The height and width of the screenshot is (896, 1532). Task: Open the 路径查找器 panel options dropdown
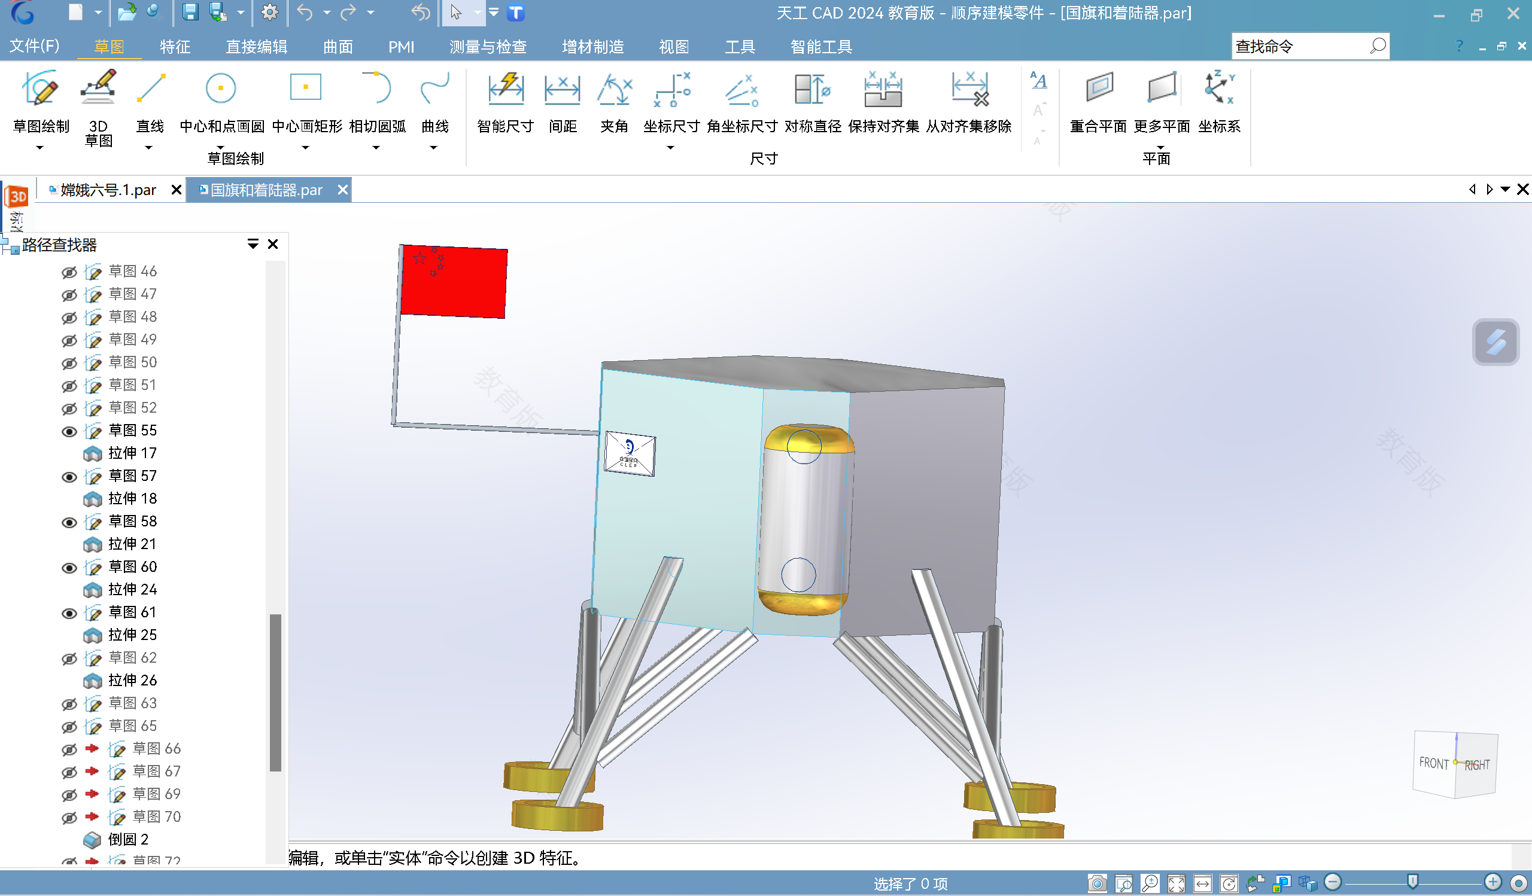pos(253,244)
